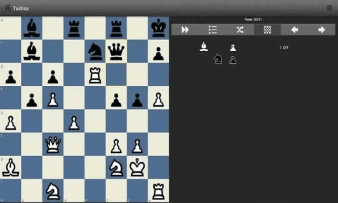Select the black rook on f8
Screen dimensions: 338x203
click(116, 28)
